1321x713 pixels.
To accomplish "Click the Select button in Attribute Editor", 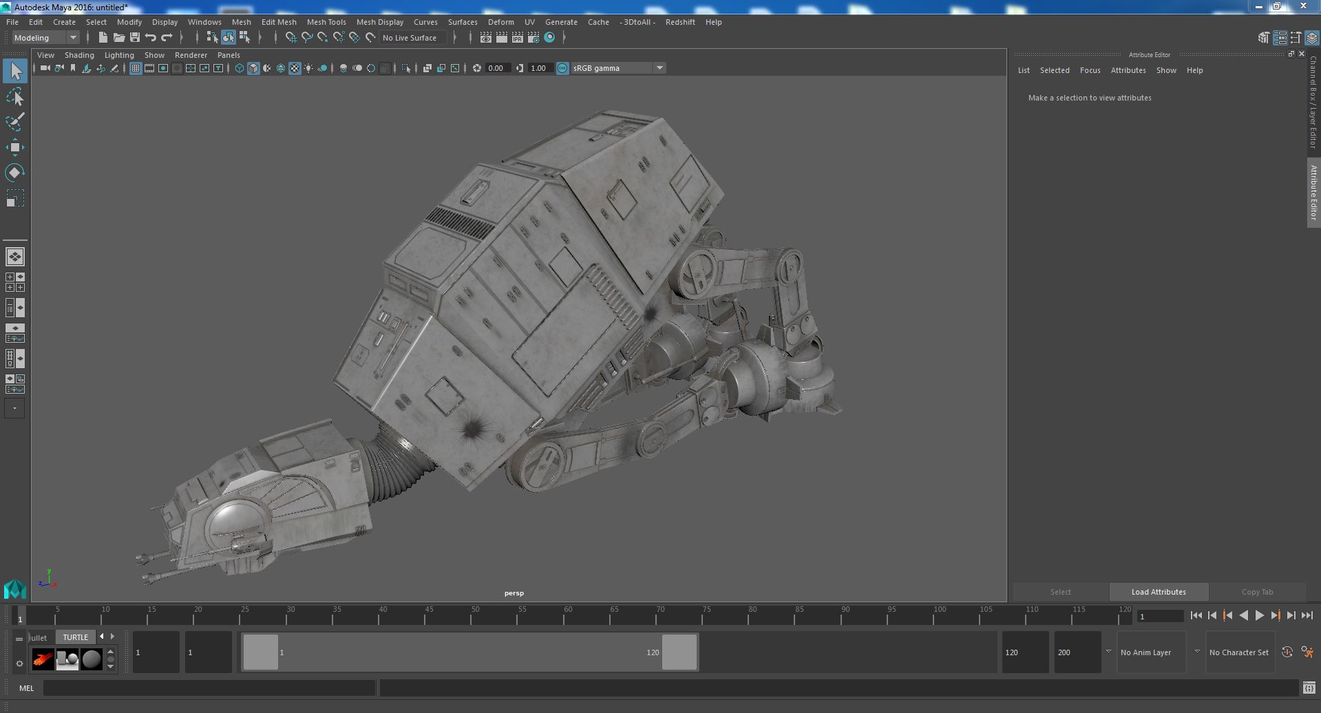I will pos(1060,592).
